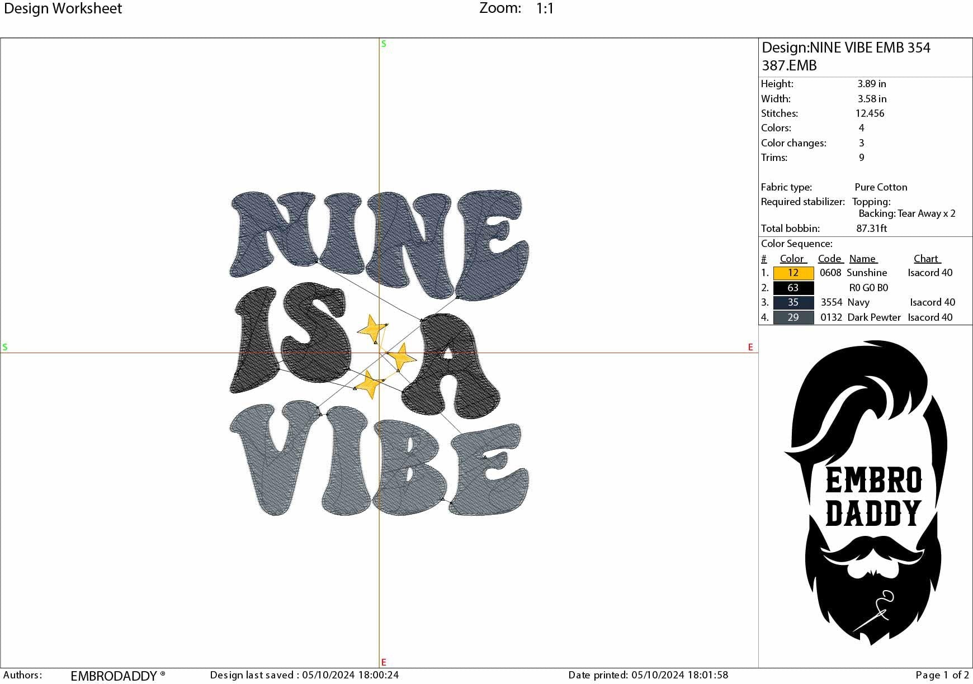Click the Code column header
Image resolution: width=973 pixels, height=684 pixels.
(829, 259)
